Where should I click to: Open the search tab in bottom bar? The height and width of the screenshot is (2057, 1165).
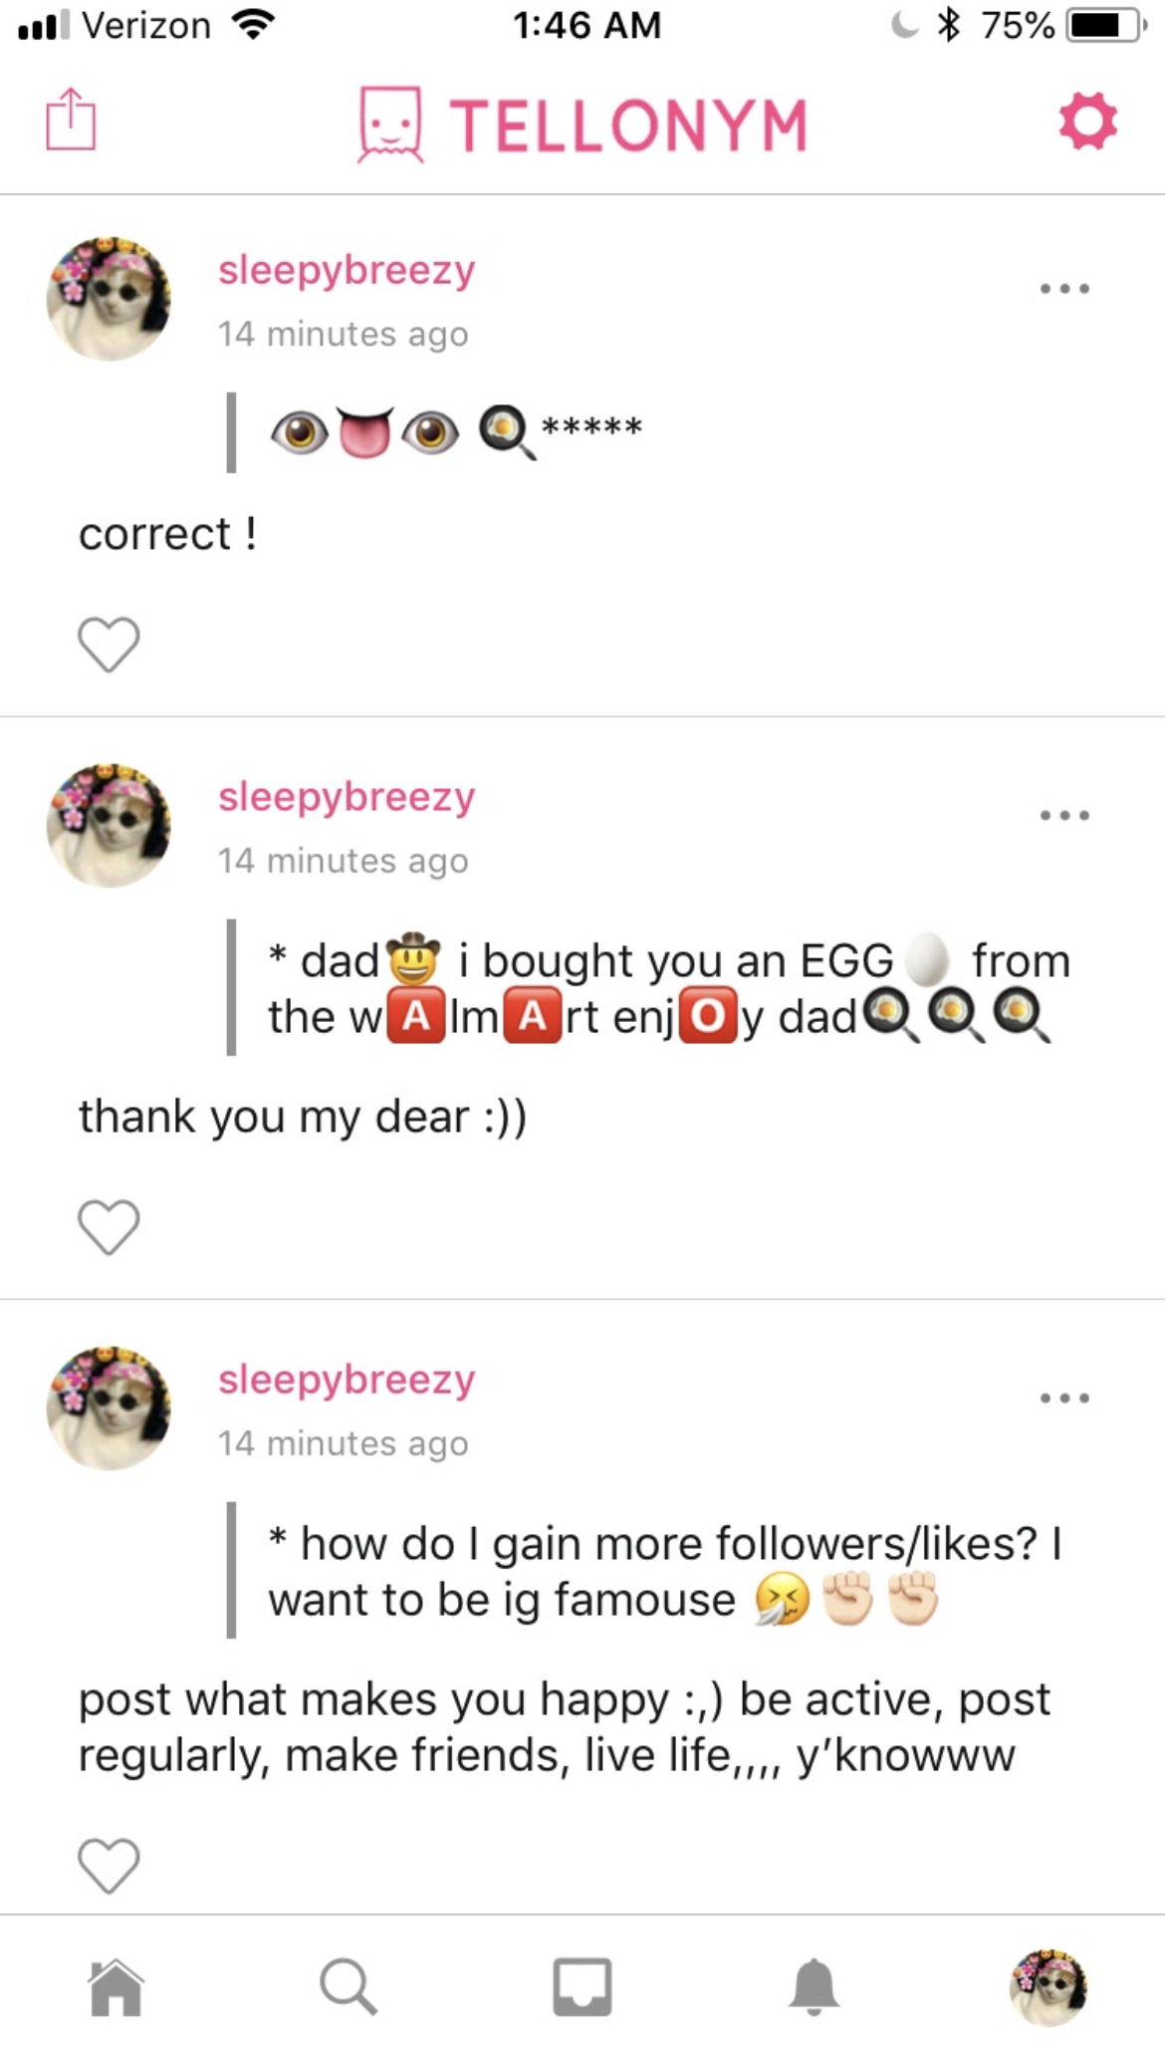(349, 1987)
